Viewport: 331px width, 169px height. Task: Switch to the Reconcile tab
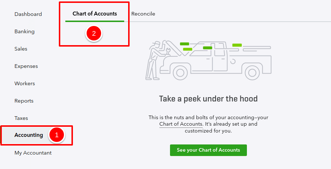click(x=143, y=14)
